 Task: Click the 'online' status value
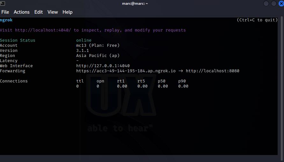[x=84, y=40]
